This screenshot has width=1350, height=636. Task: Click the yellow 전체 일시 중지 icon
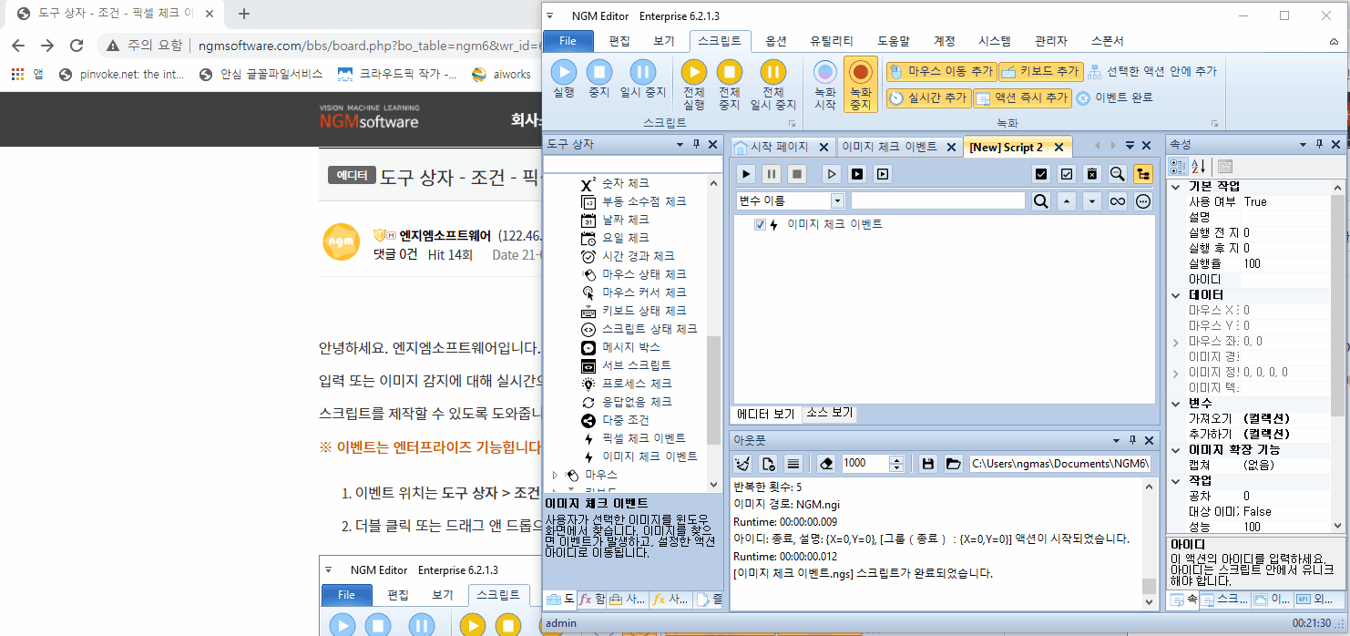point(773,72)
